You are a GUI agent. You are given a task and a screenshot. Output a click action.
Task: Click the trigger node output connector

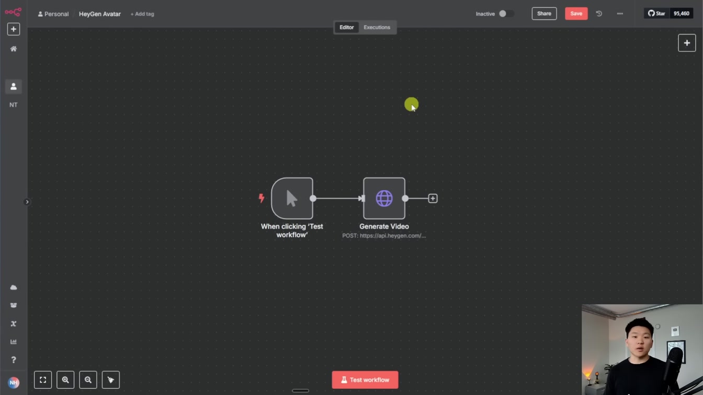click(x=313, y=199)
